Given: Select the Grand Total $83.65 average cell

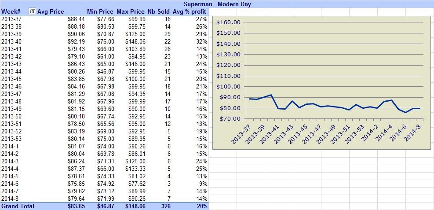Looking at the screenshot, I should tap(76, 206).
